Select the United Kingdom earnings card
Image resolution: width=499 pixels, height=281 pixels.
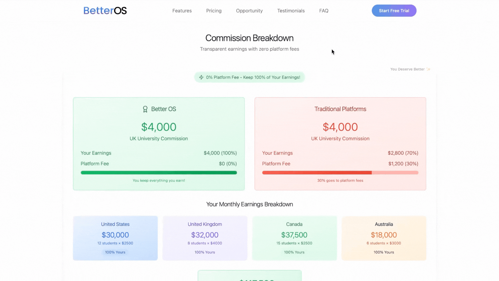(205, 238)
